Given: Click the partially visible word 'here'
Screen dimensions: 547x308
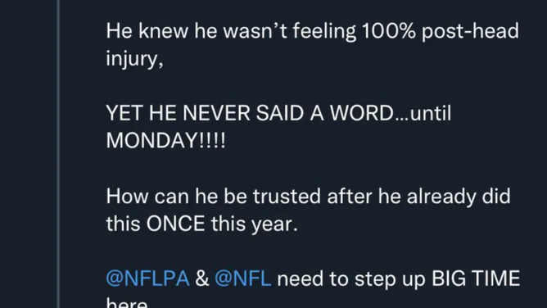Looking at the screenshot, I should click(126, 303).
